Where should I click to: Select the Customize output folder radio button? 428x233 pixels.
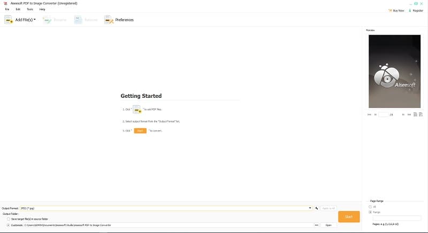point(8,226)
